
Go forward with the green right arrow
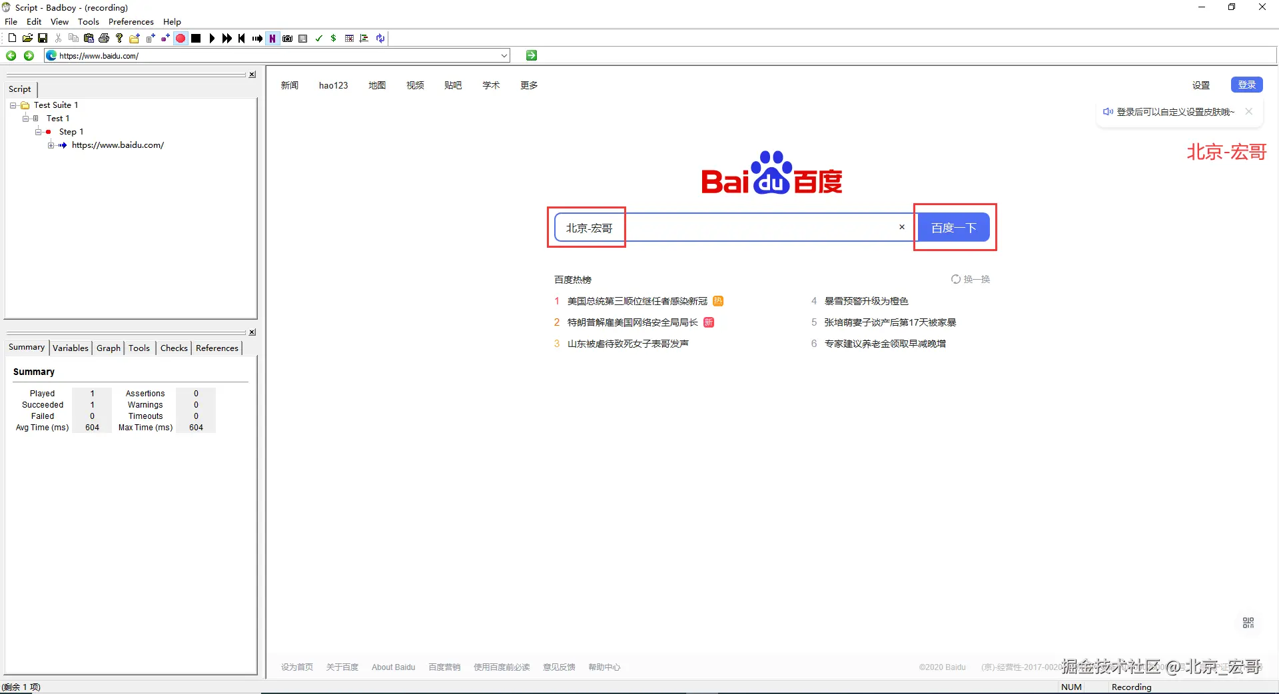[29, 55]
